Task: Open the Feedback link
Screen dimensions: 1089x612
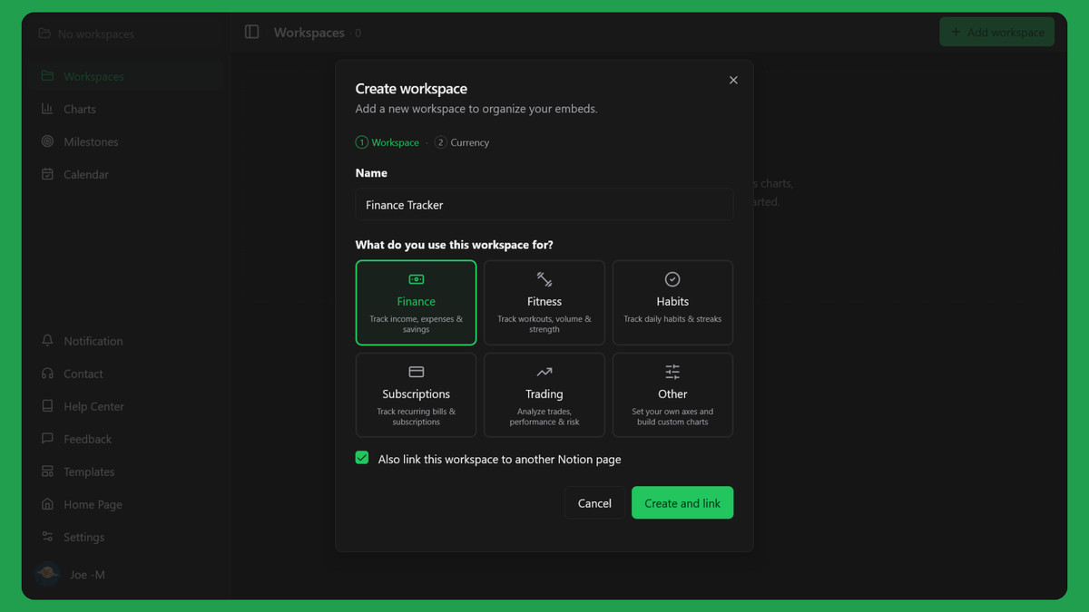Action: [125, 439]
